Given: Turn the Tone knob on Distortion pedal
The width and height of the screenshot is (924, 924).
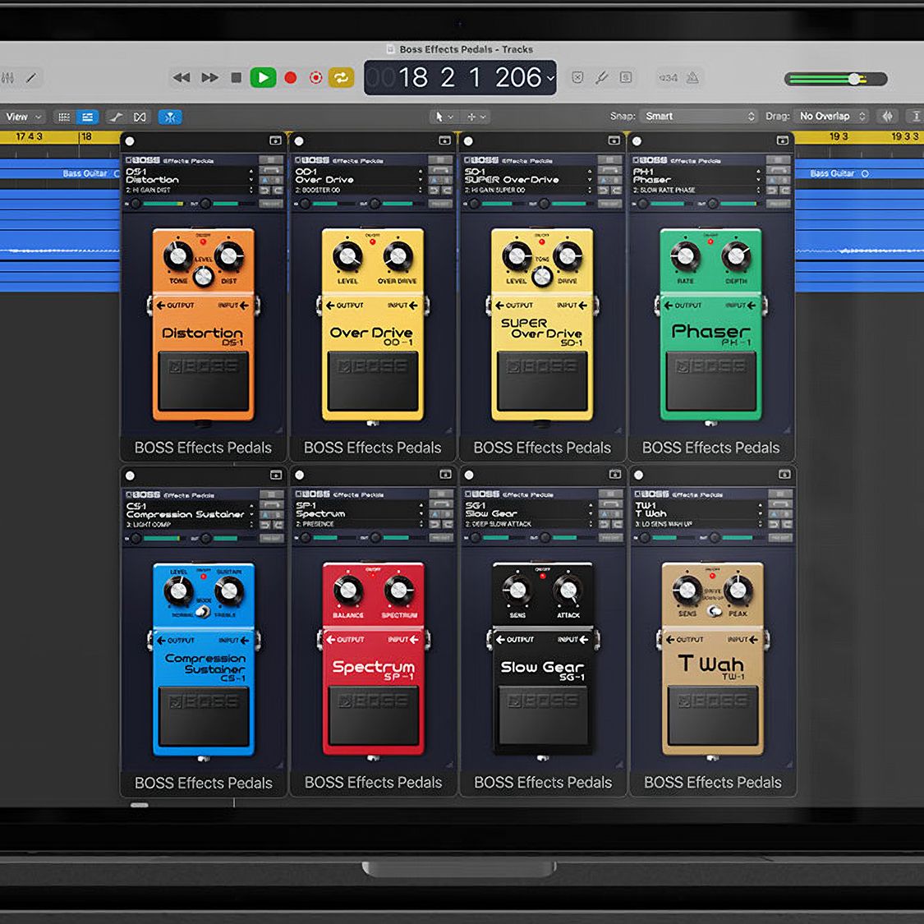Looking at the screenshot, I should pos(178,255).
